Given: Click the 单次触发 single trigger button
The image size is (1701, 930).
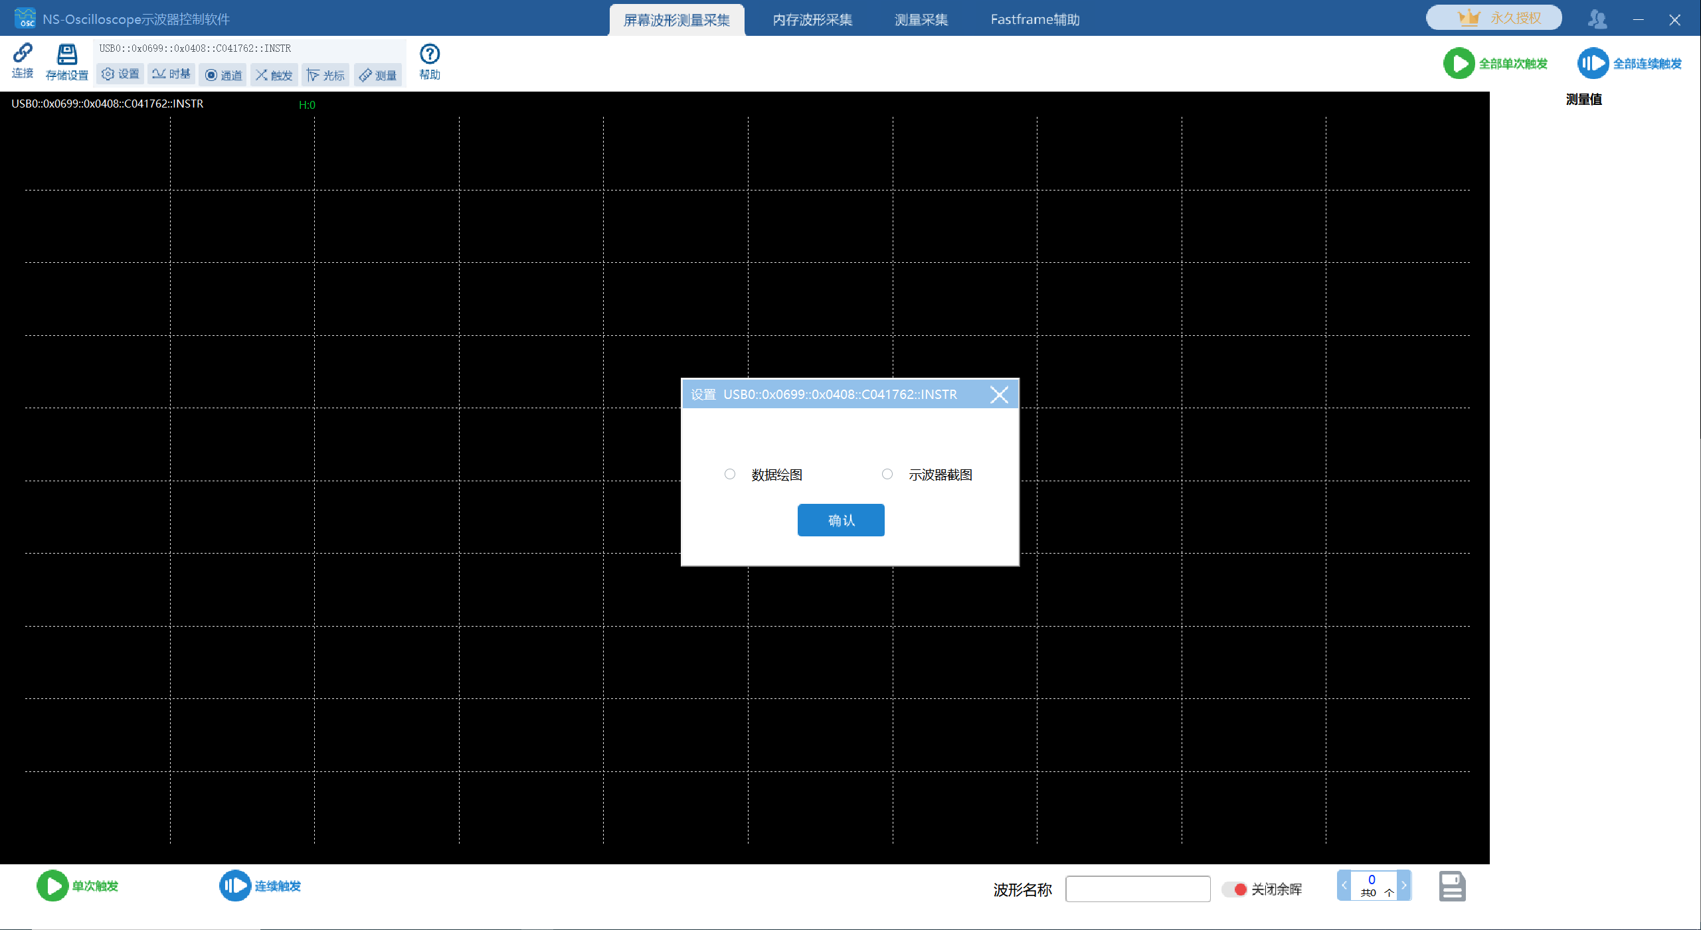Looking at the screenshot, I should point(78,886).
